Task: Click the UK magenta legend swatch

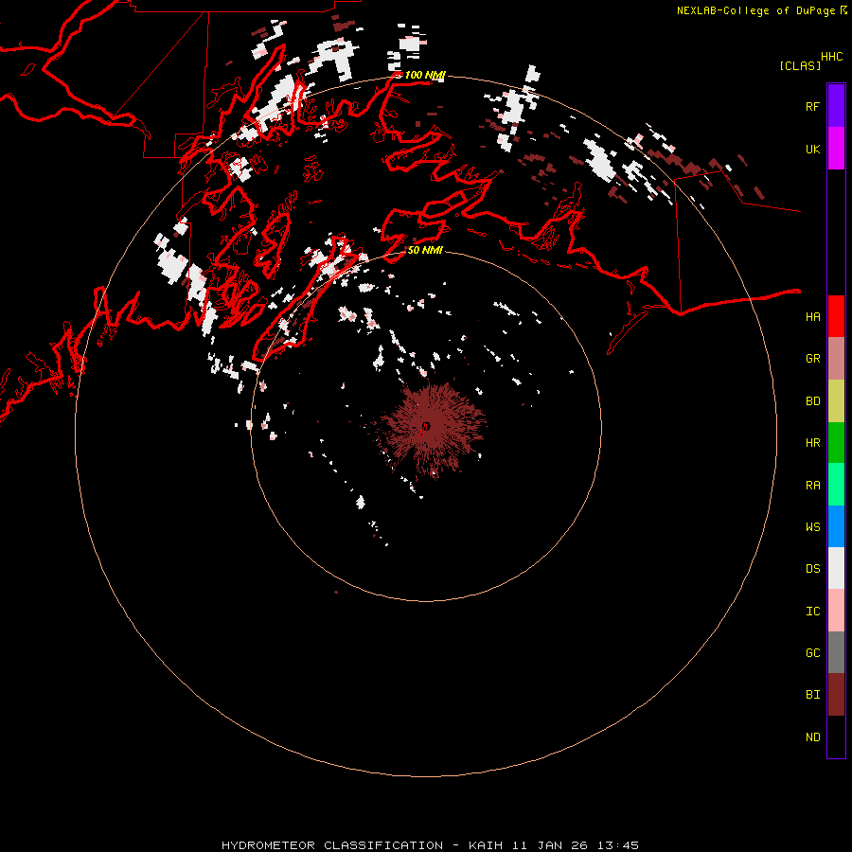Action: pos(836,149)
